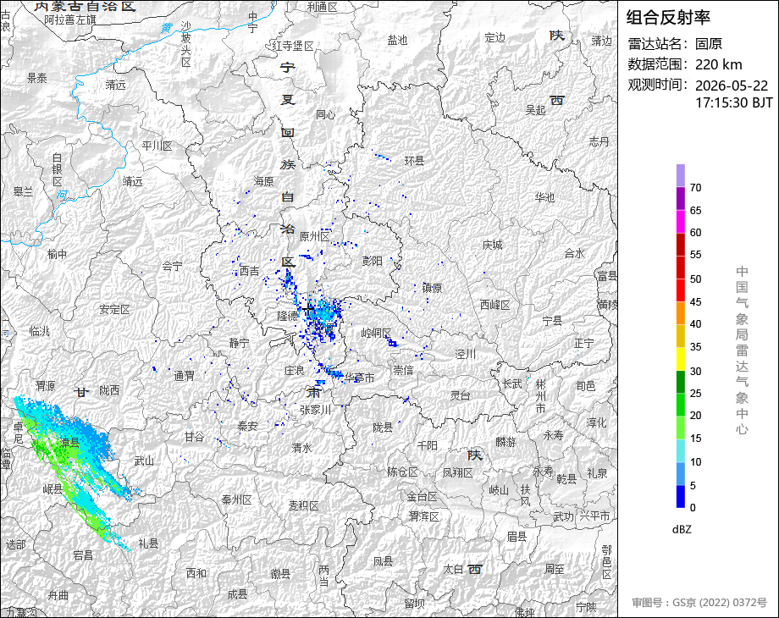Click the 彭阳 map label
This screenshot has height=618, width=779.
point(372,261)
